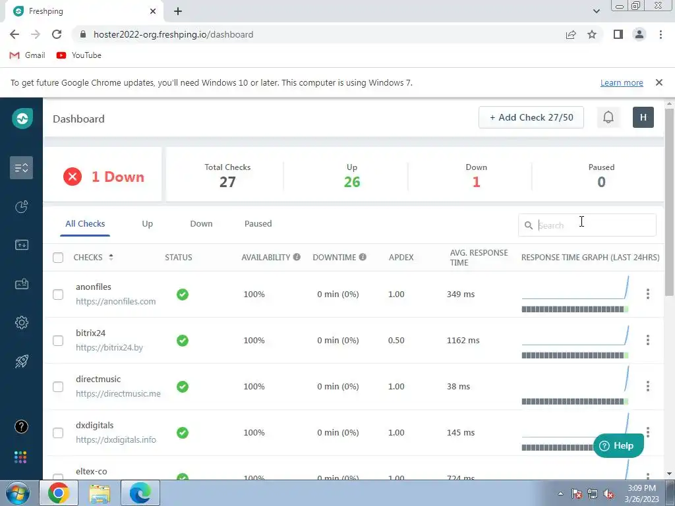
Task: Open the status pages sidebar icon
Action: (22, 245)
